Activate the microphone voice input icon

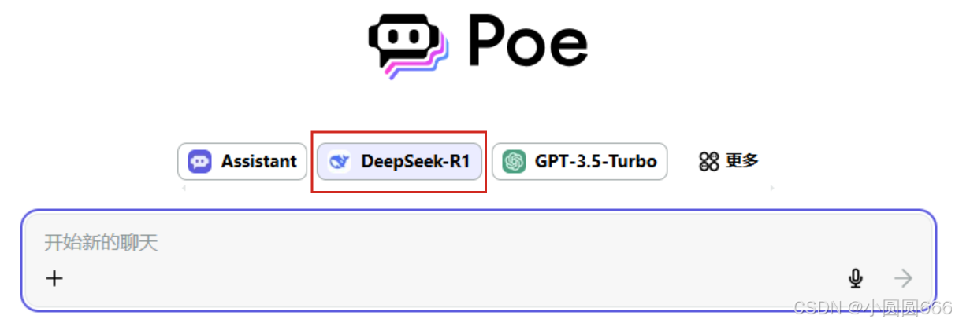[x=856, y=278]
